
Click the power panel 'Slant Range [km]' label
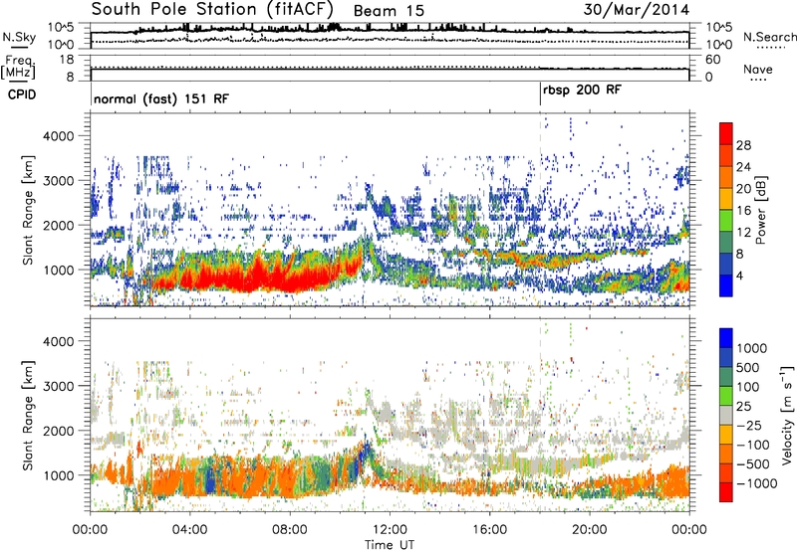tap(28, 210)
